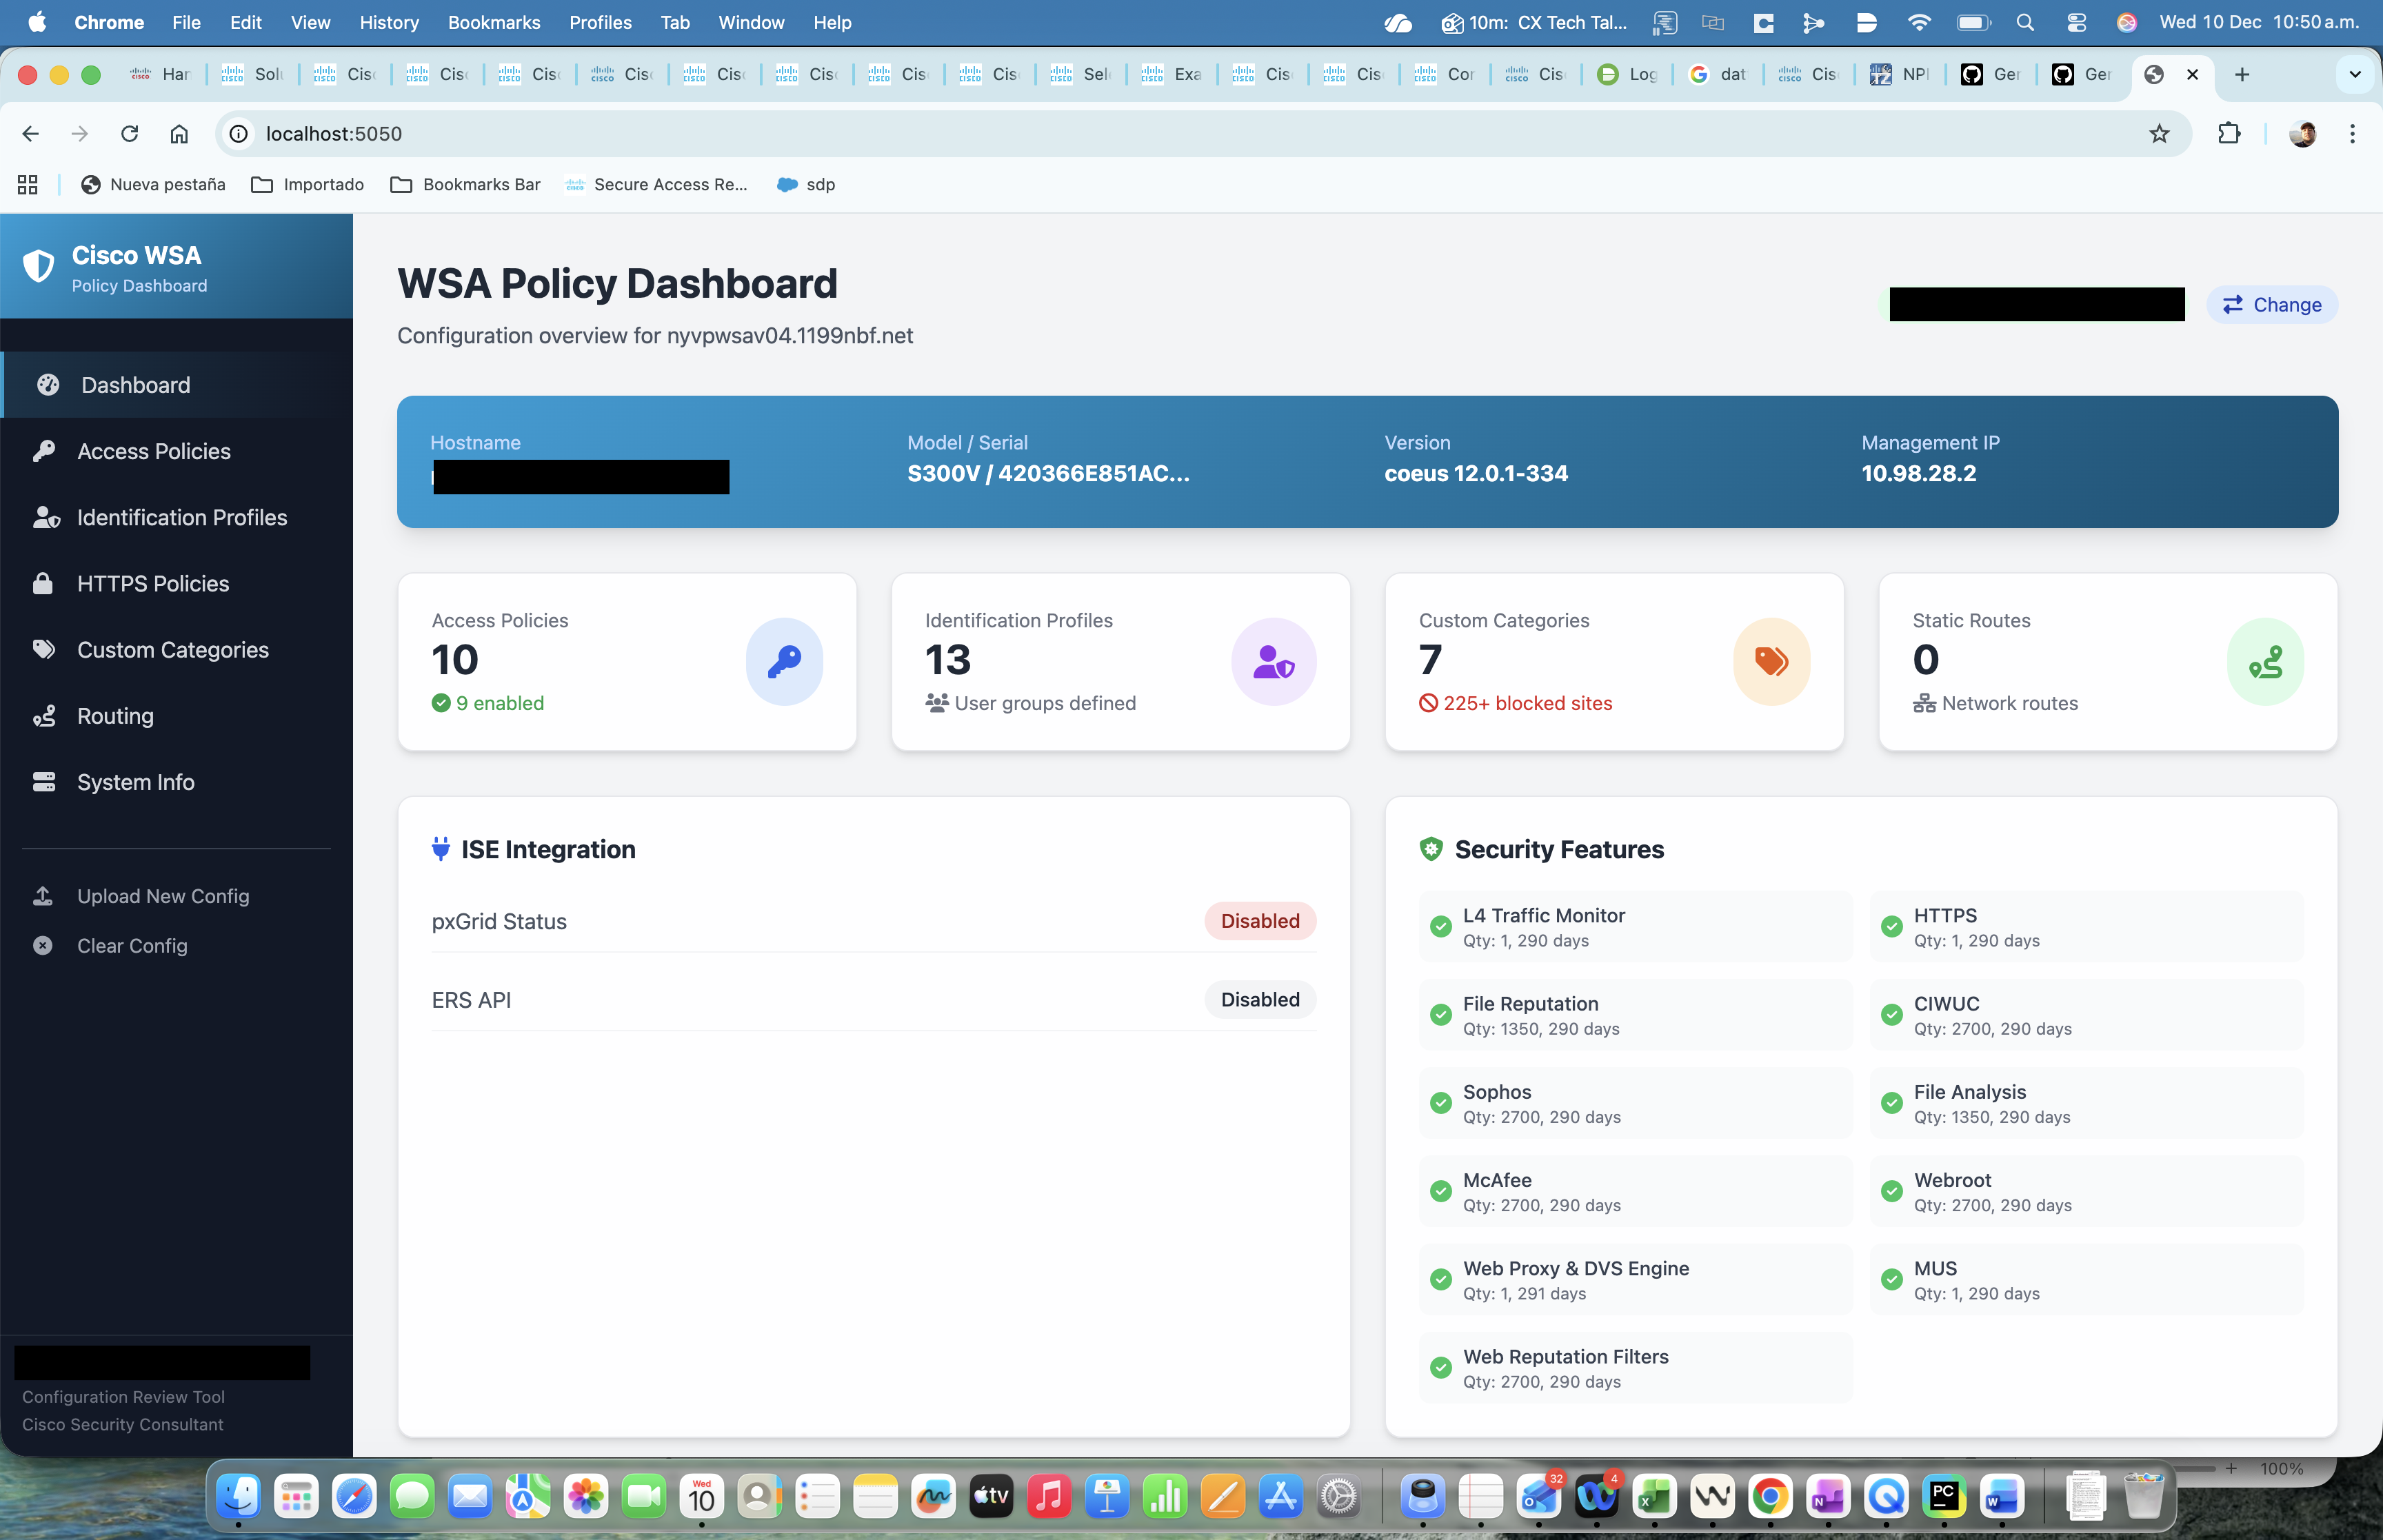Viewport: 2383px width, 1540px height.
Task: Open the Bookmarks Bar folder
Action: click(x=465, y=184)
